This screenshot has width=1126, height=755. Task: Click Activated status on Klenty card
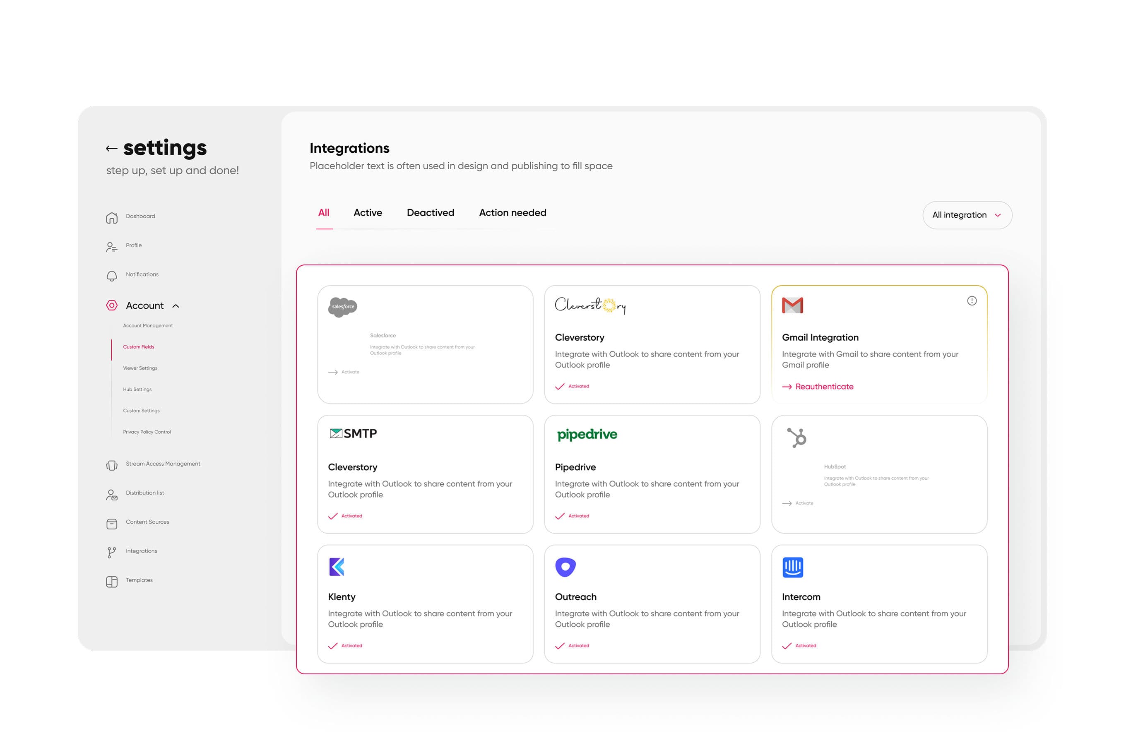(x=345, y=646)
